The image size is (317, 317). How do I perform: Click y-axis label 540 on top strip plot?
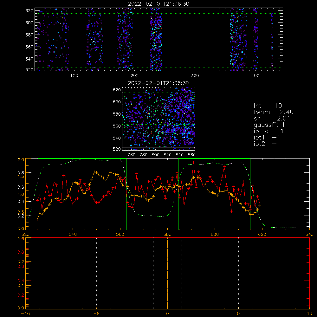point(29,59)
